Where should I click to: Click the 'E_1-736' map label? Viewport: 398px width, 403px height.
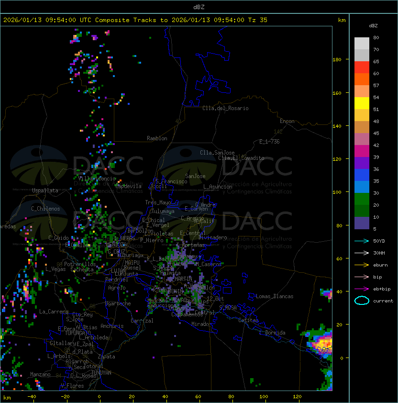(x=269, y=142)
